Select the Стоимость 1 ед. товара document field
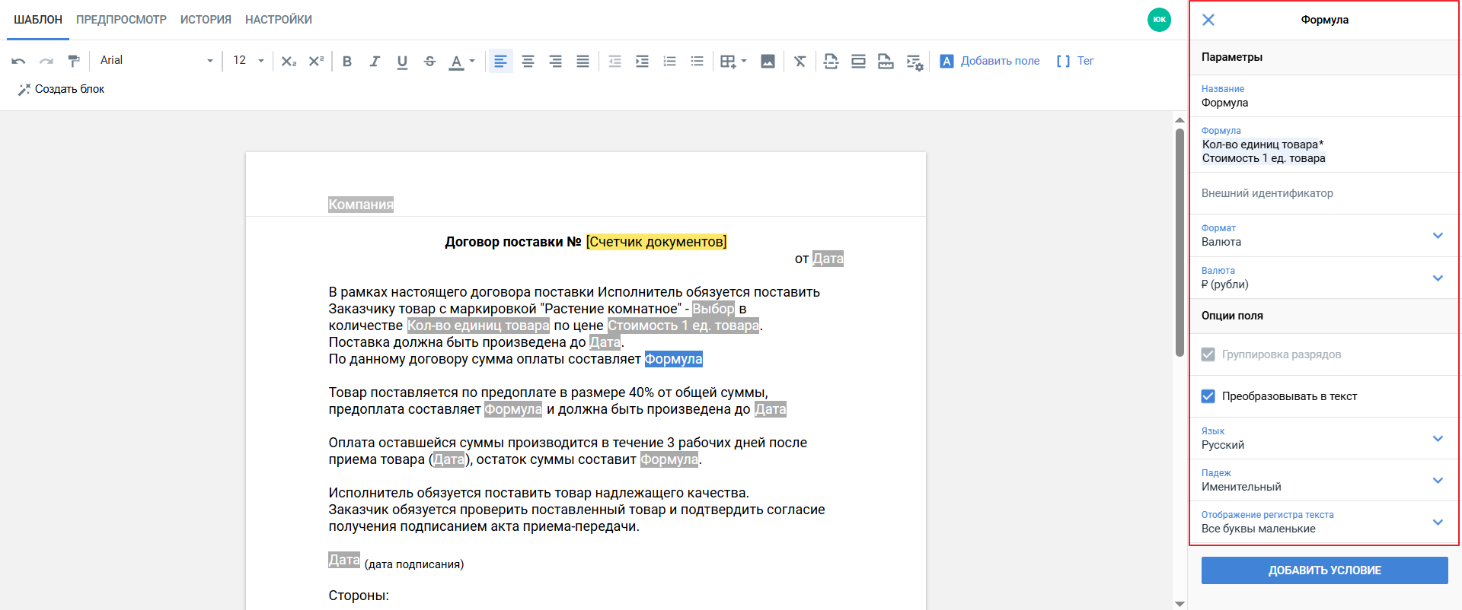Screen dimensions: 1462x610 tap(684, 326)
